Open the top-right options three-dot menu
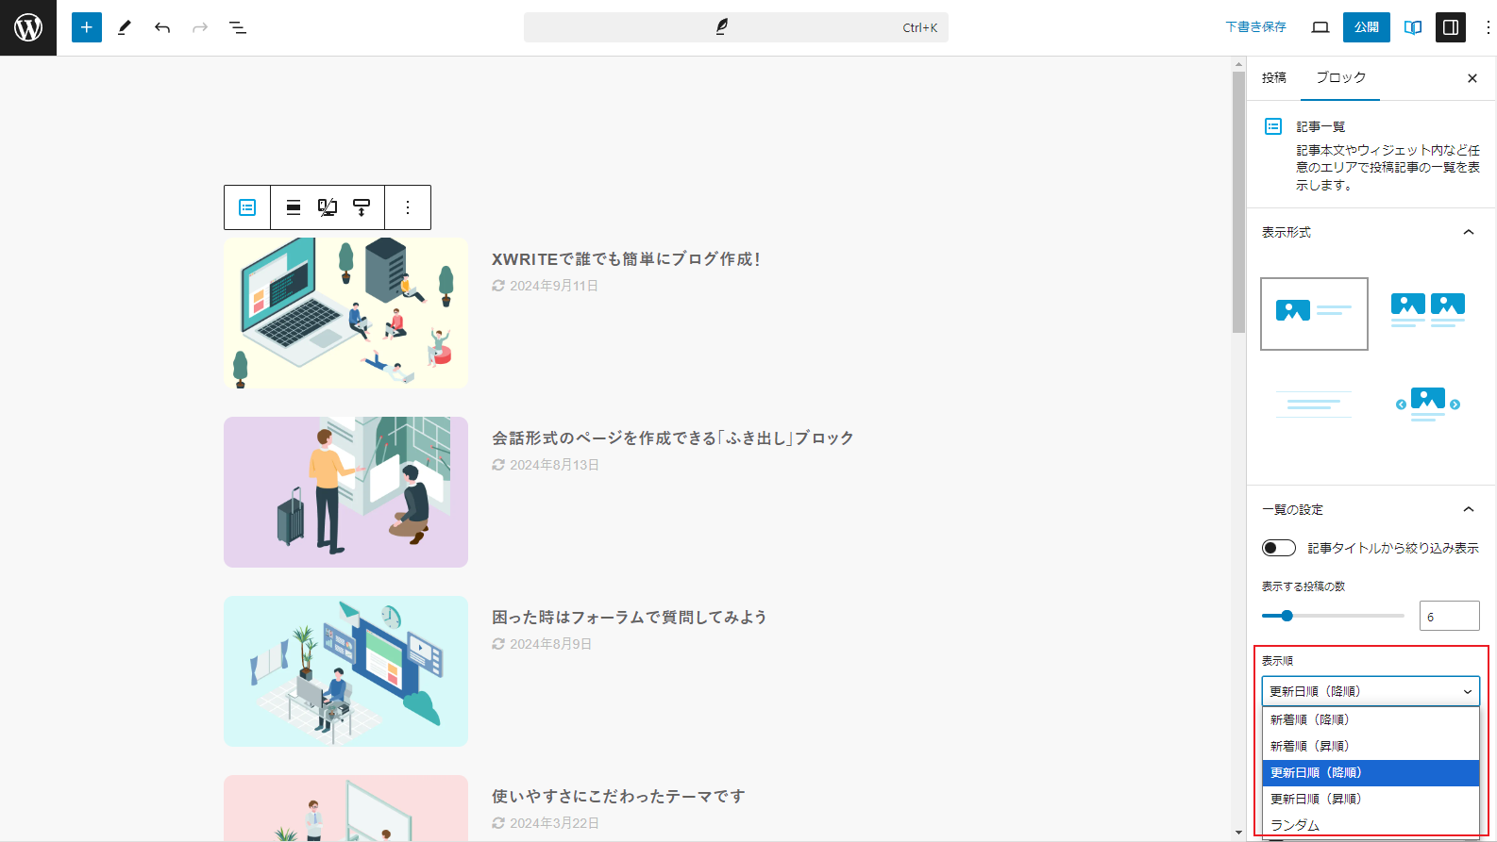This screenshot has height=842, width=1497. [1488, 27]
